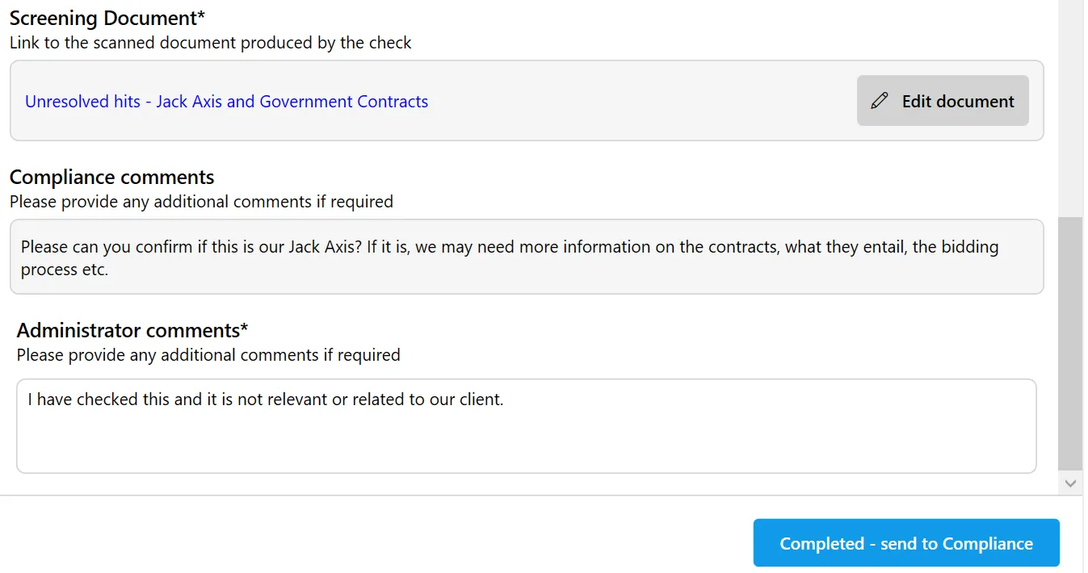1088x573 pixels.
Task: Click the Compliance comments heading
Action: point(111,177)
